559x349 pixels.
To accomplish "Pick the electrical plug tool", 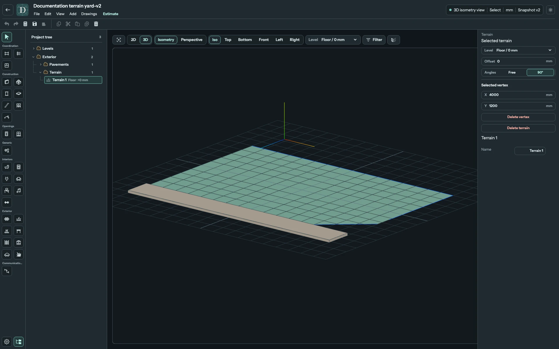I will [x=7, y=179].
